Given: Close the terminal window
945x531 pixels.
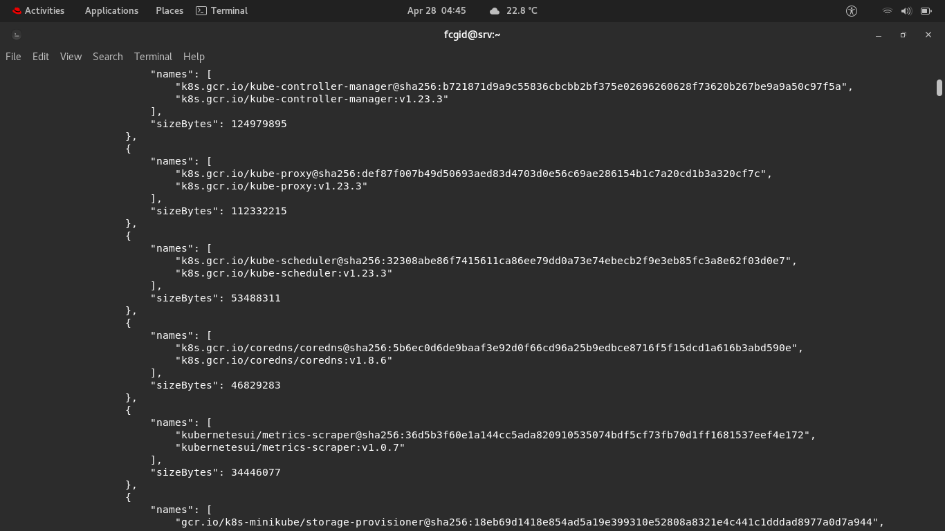Looking at the screenshot, I should point(928,35).
